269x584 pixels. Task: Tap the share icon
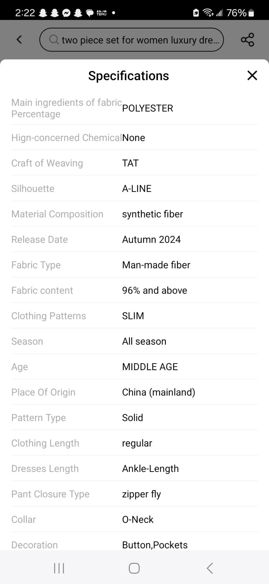[x=247, y=40]
